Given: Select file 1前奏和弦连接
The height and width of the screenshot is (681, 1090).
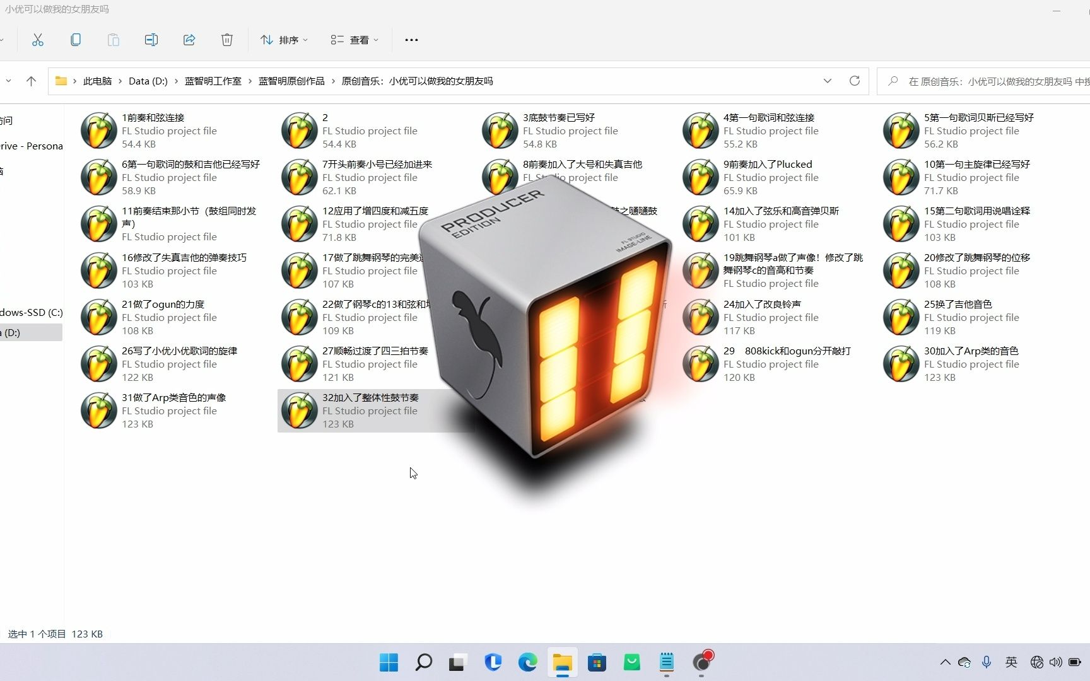Looking at the screenshot, I should pyautogui.click(x=172, y=131).
